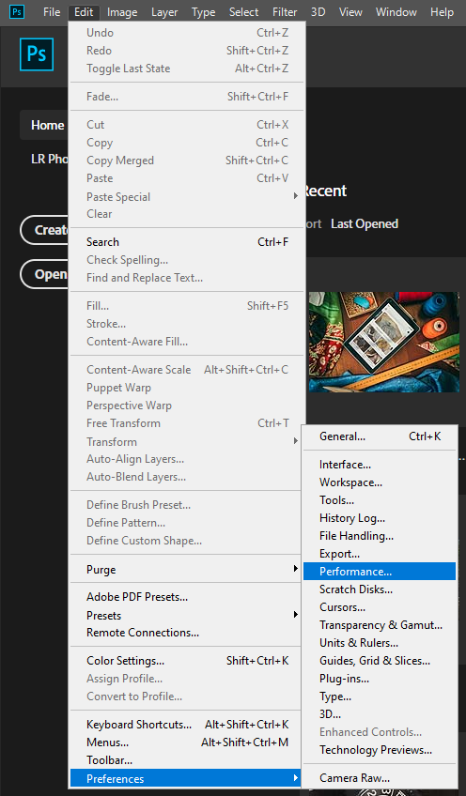Open LR Photos section
The width and height of the screenshot is (466, 796).
click(x=49, y=159)
